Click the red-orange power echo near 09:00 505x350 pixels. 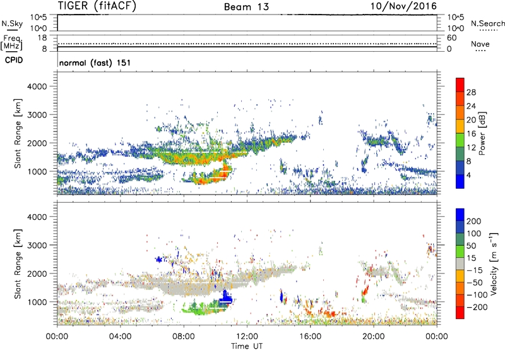point(201,181)
